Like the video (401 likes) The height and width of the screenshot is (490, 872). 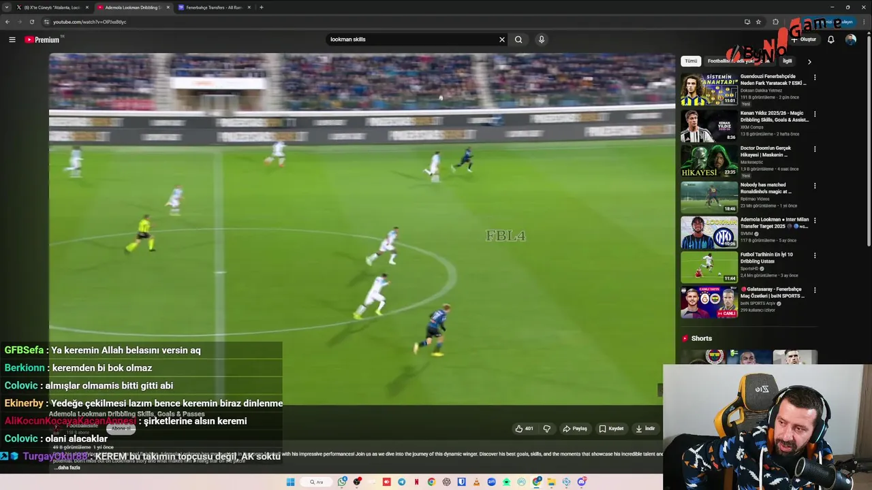tap(524, 429)
